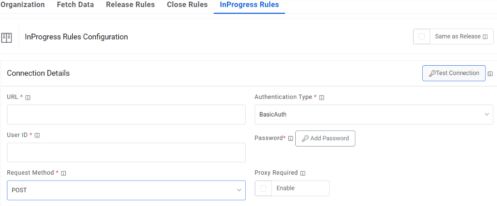This screenshot has height=206, width=497.
Task: Click the User ID info icon
Action: tap(37, 135)
